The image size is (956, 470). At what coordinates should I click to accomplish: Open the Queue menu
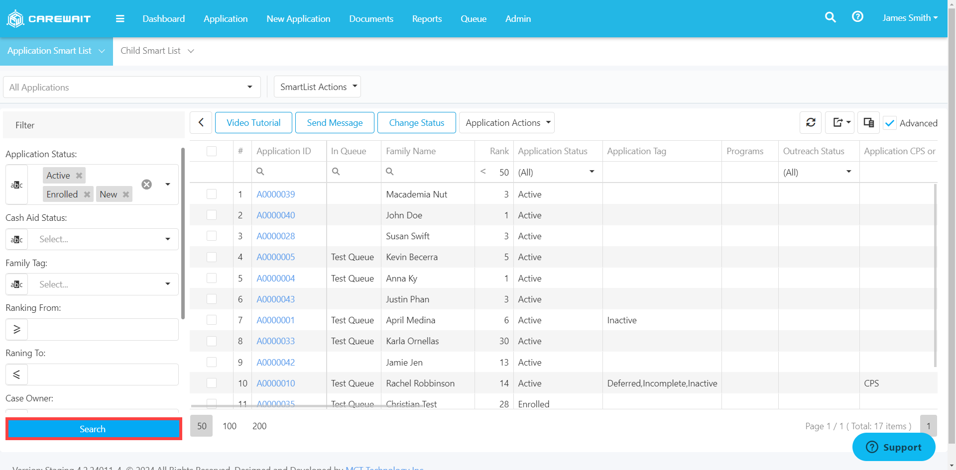[473, 19]
